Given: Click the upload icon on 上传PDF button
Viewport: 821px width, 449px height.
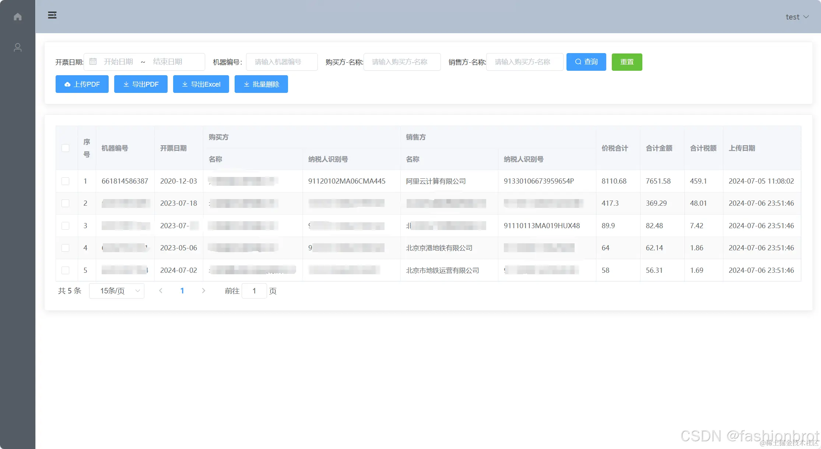Looking at the screenshot, I should click(68, 84).
